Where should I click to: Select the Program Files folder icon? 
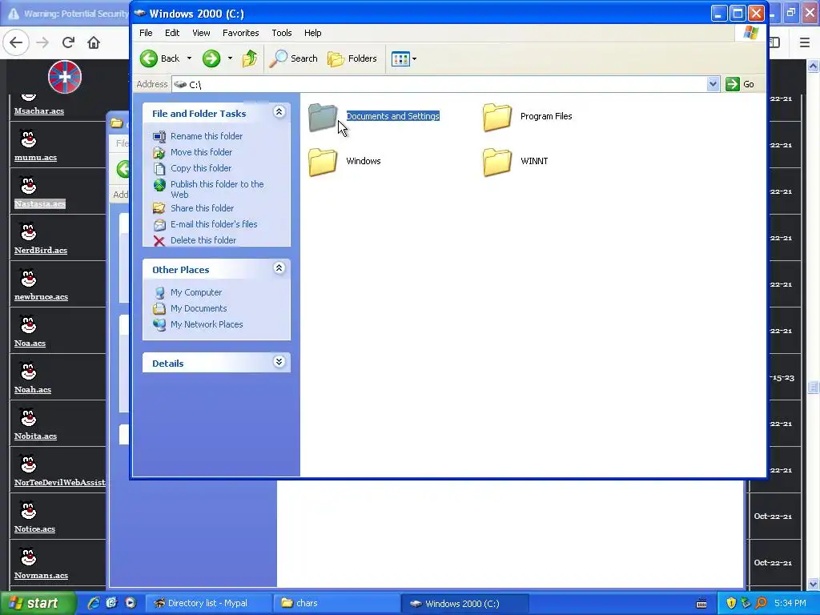coord(496,117)
